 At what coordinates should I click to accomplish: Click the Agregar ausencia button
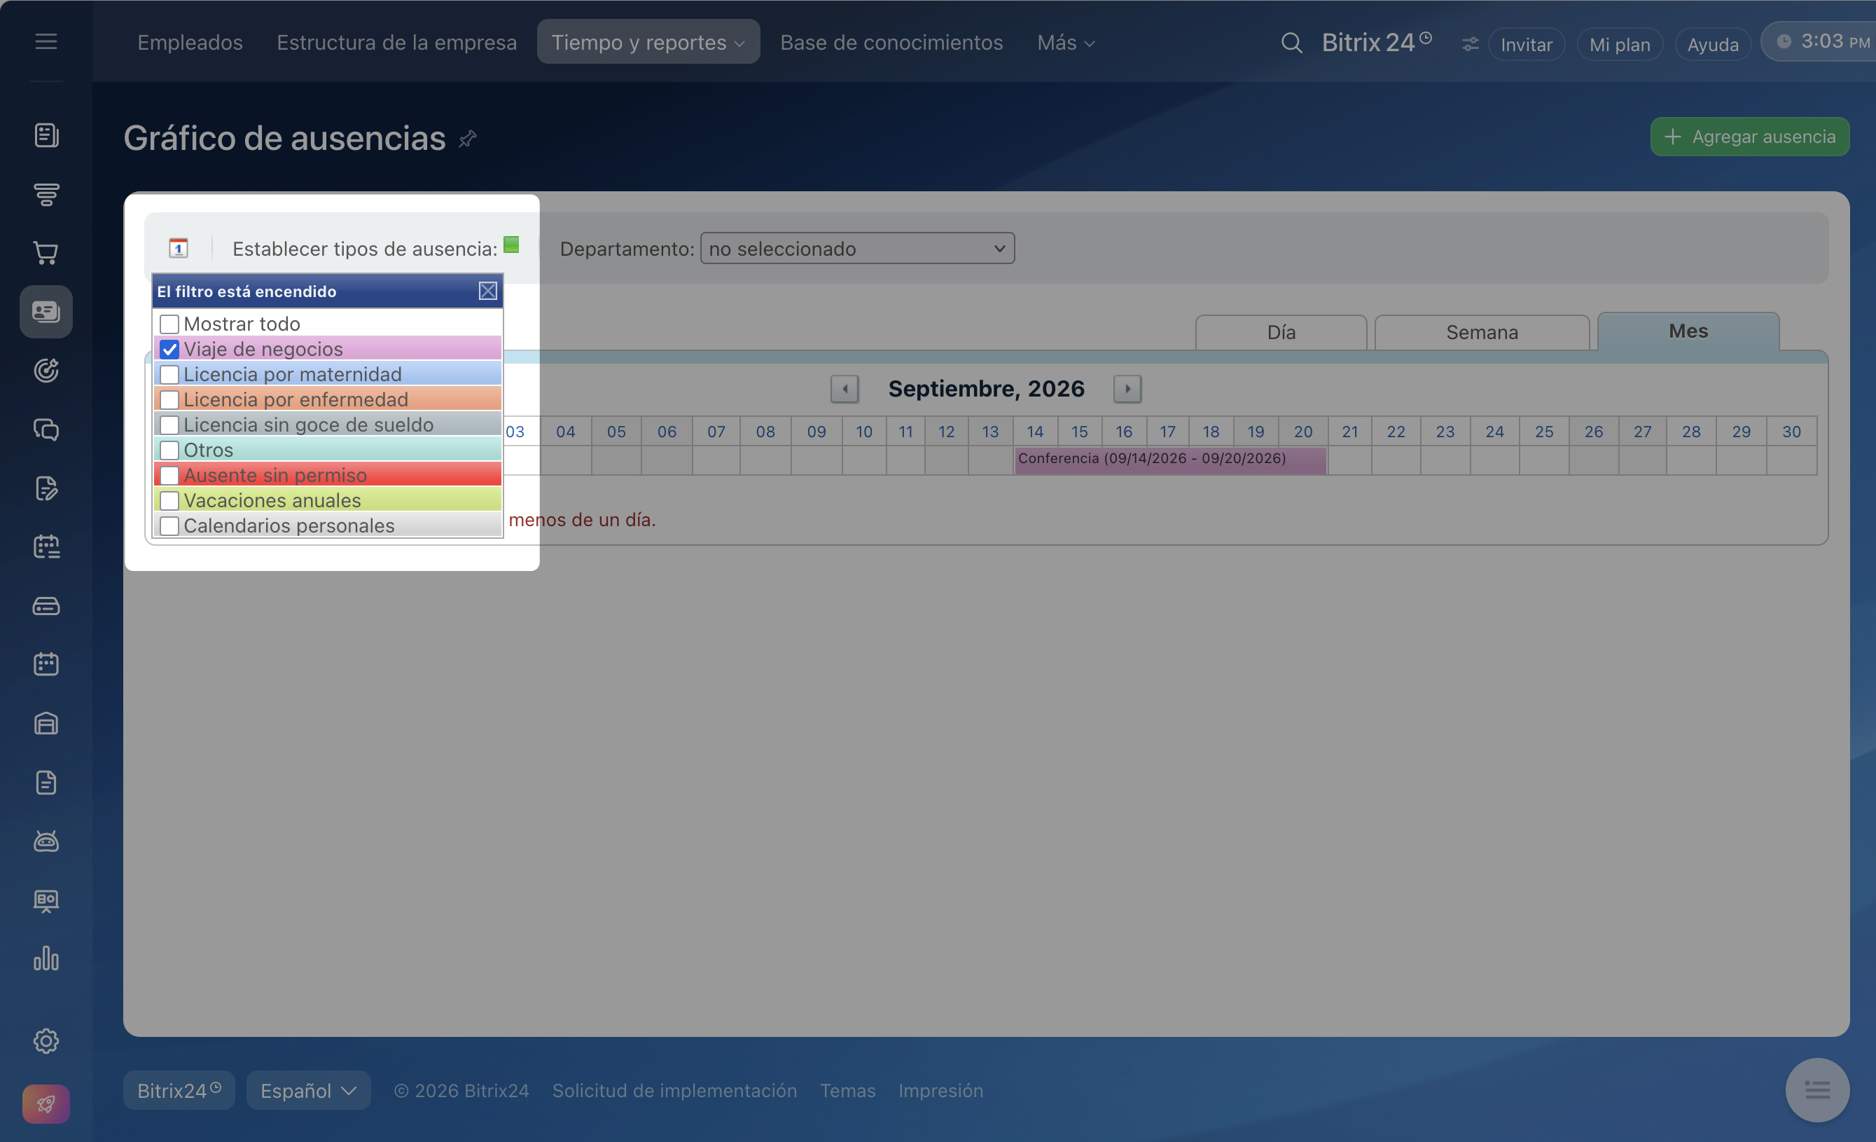coord(1750,137)
